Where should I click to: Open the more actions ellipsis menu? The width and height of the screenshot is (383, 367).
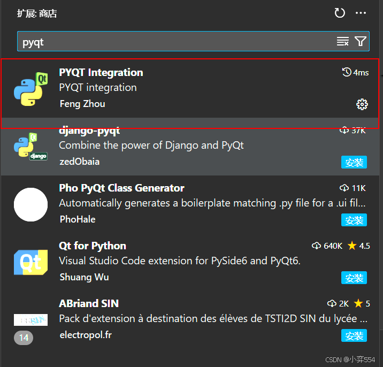tap(361, 13)
